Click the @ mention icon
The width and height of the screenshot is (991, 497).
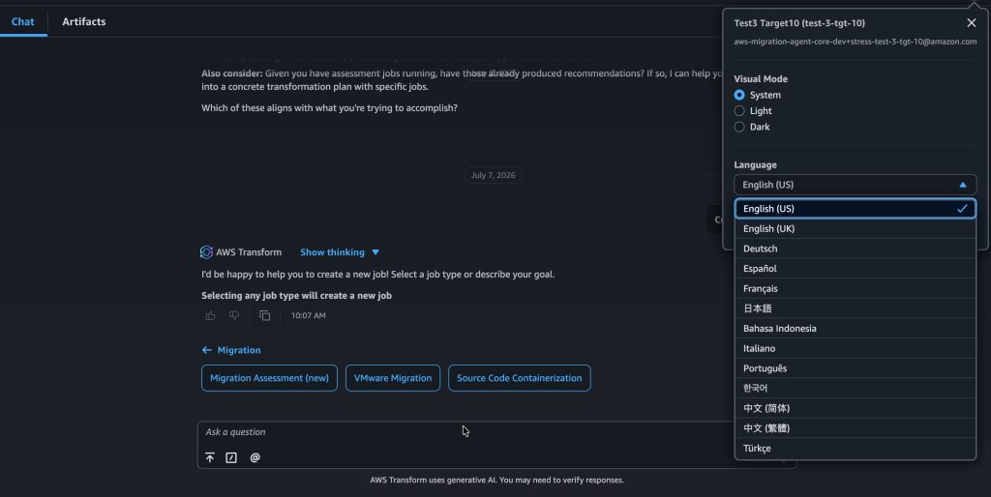tap(255, 458)
